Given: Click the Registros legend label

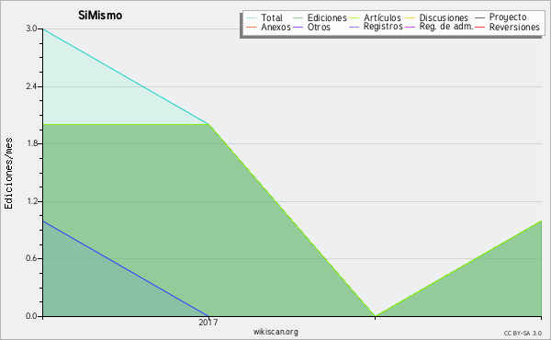Looking at the screenshot, I should point(383,27).
